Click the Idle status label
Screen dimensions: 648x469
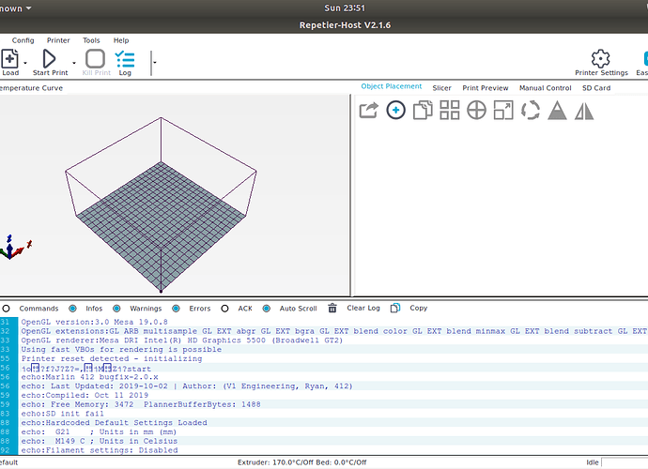(593, 462)
